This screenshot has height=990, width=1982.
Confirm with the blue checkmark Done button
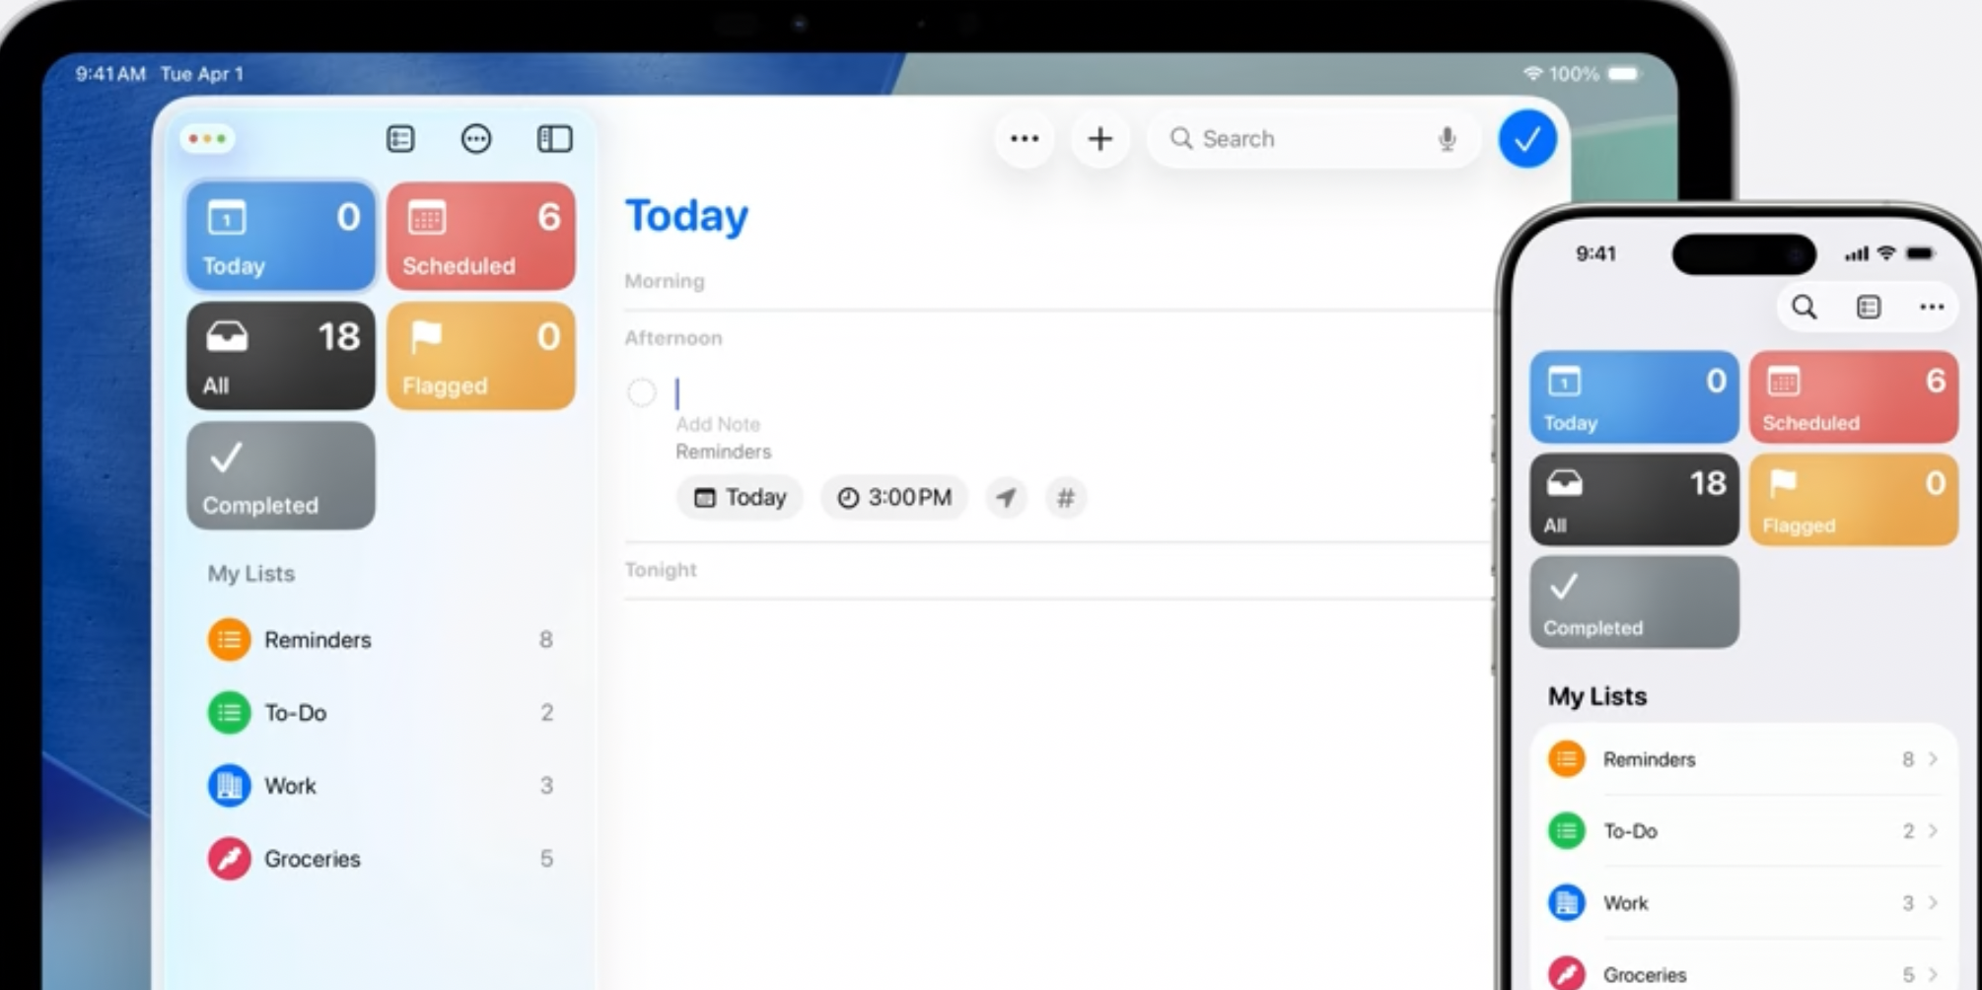point(1527,139)
